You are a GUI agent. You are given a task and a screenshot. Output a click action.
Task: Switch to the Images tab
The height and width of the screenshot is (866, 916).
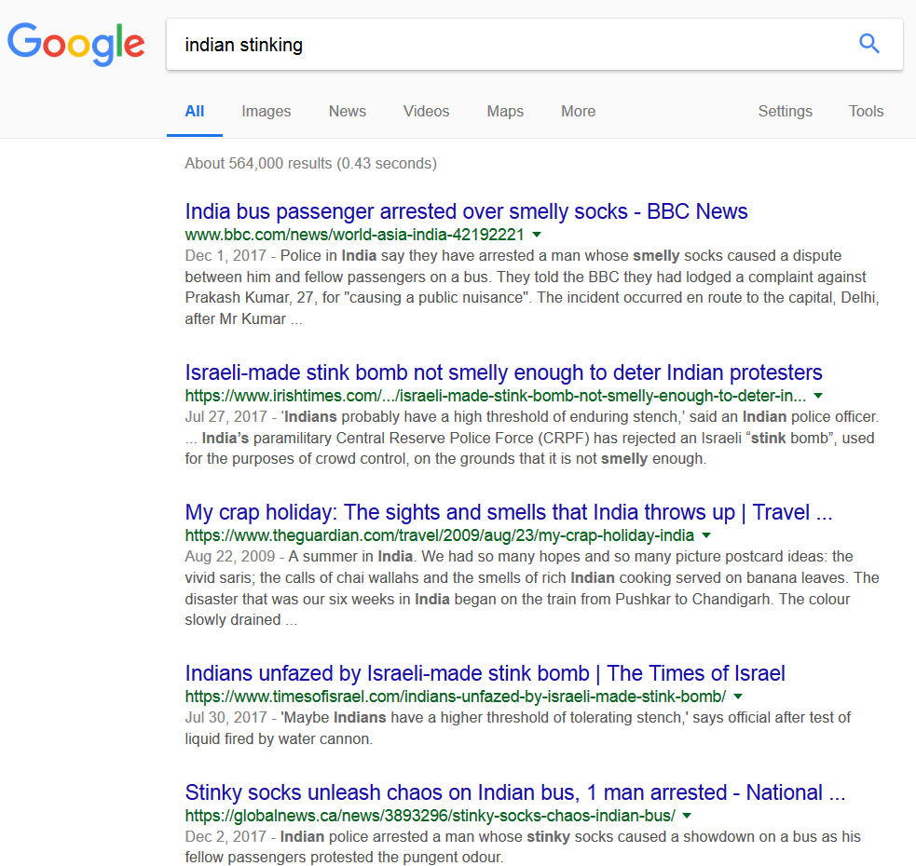click(266, 111)
